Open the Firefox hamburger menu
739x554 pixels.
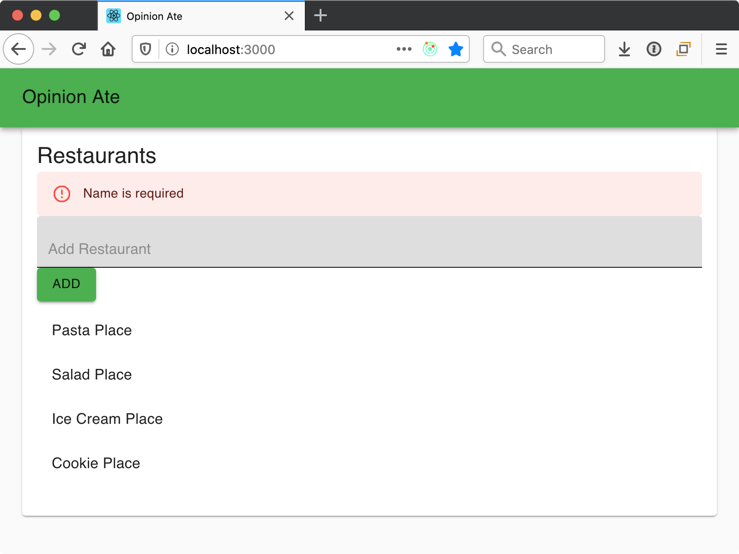[721, 49]
